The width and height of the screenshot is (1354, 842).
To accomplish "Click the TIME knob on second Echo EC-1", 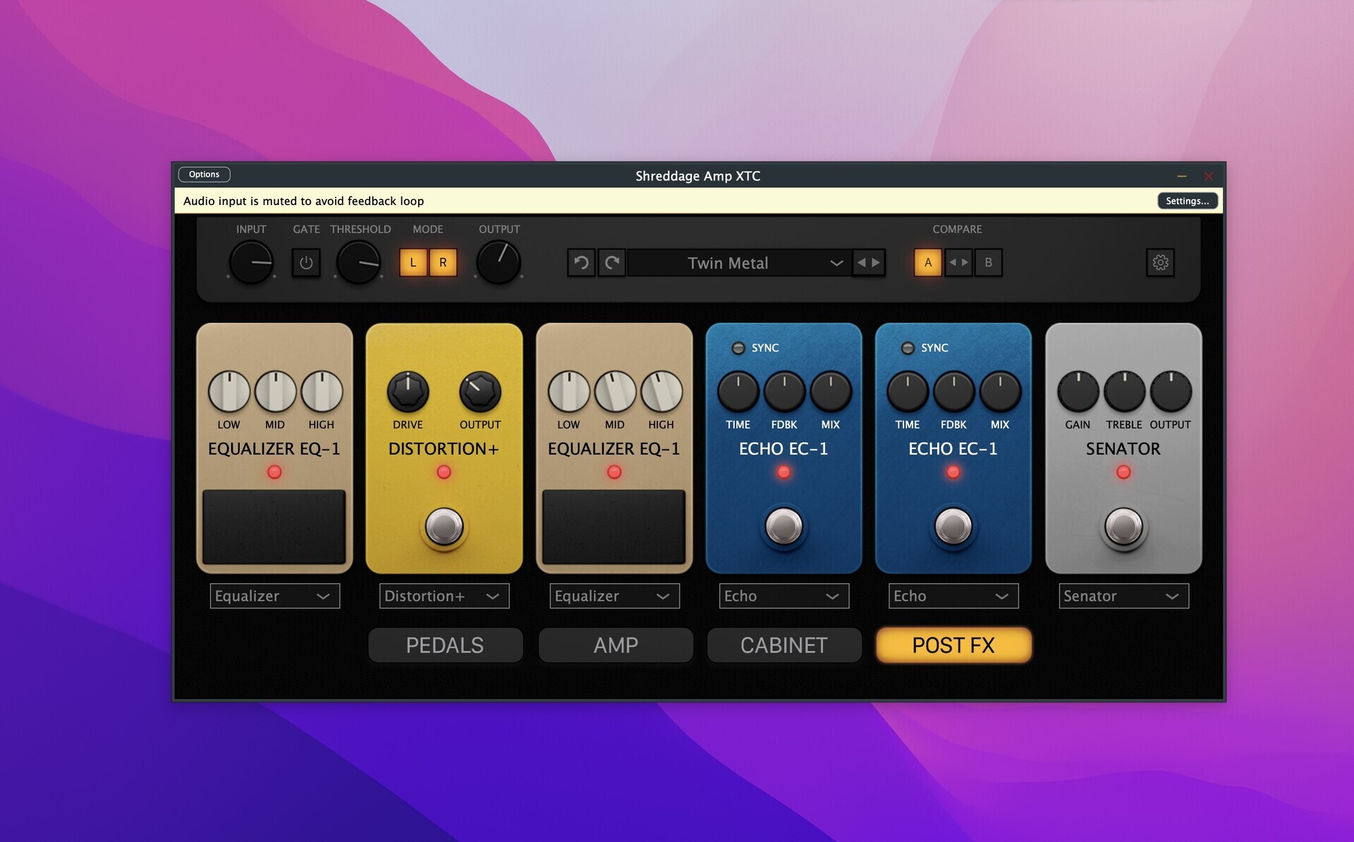I will pos(908,392).
